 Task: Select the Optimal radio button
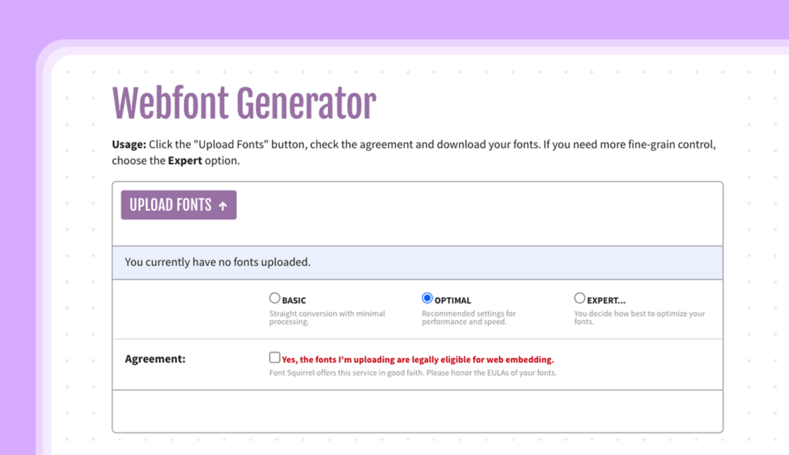[x=427, y=296]
